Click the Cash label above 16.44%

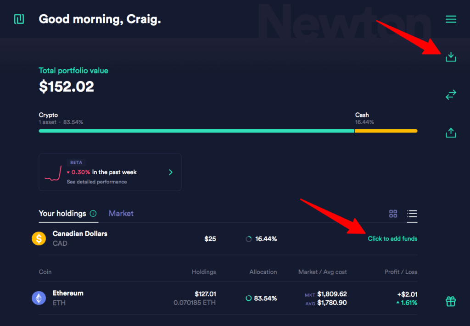(362, 115)
